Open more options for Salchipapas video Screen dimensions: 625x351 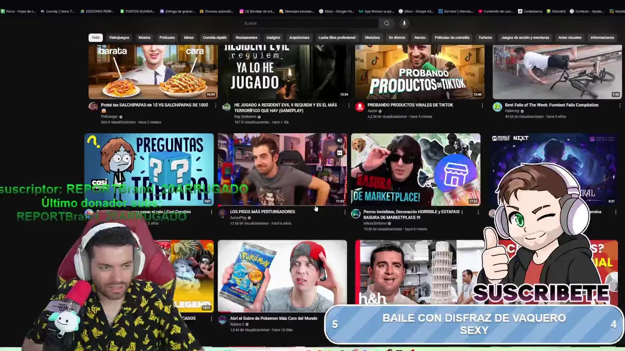pos(215,105)
